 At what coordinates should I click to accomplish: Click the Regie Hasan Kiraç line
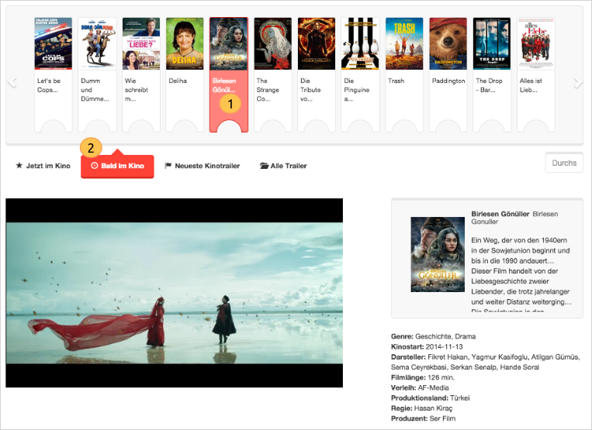coord(422,408)
